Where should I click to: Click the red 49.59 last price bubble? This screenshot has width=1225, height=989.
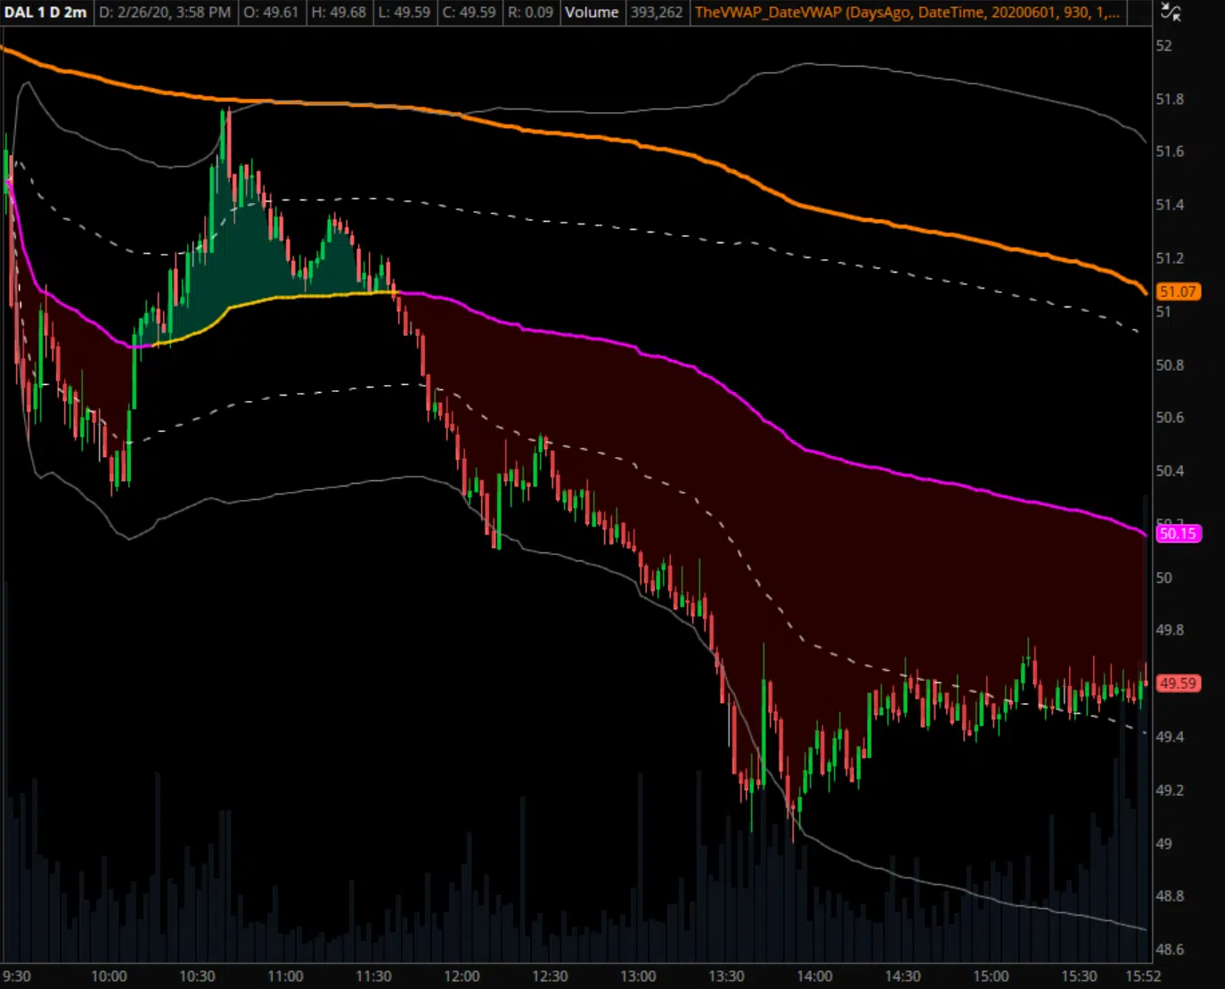click(x=1178, y=683)
